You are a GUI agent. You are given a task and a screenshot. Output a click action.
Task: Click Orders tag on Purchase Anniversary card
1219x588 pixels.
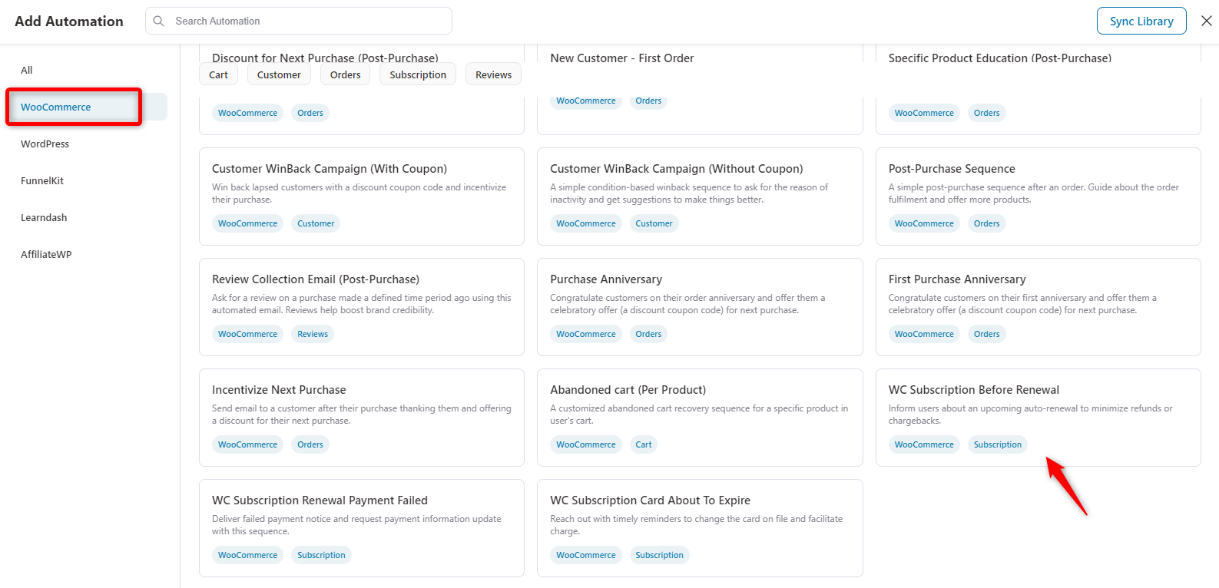[x=648, y=334]
